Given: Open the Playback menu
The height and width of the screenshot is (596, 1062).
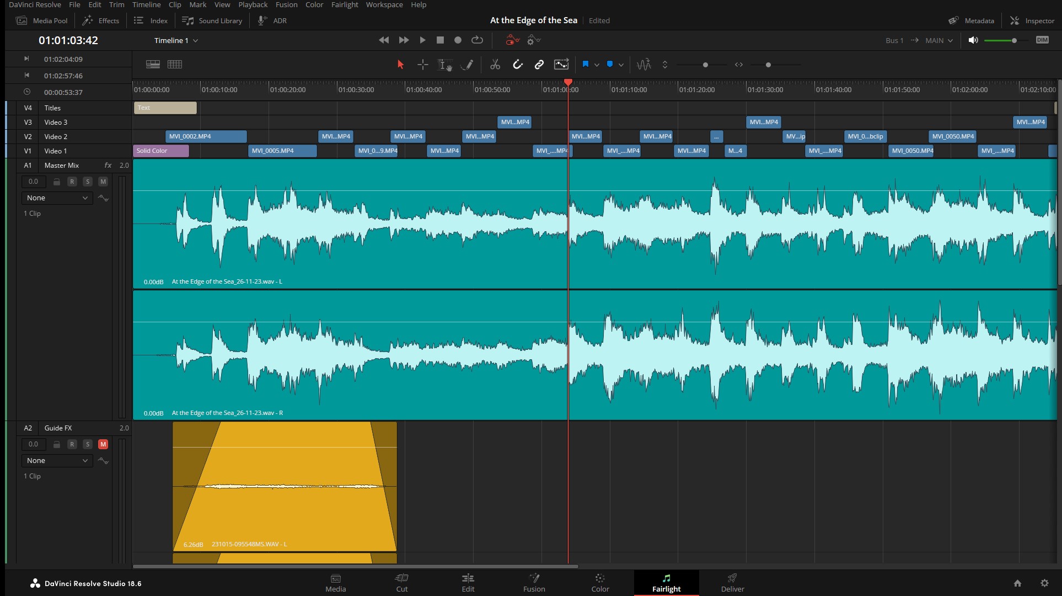Looking at the screenshot, I should point(253,4).
